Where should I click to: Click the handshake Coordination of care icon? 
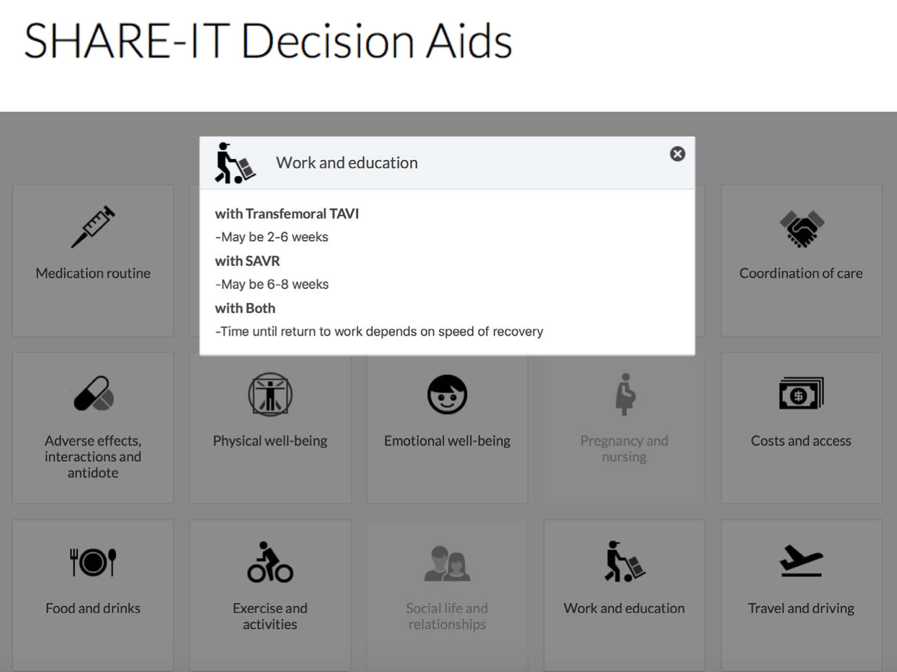pos(801,228)
